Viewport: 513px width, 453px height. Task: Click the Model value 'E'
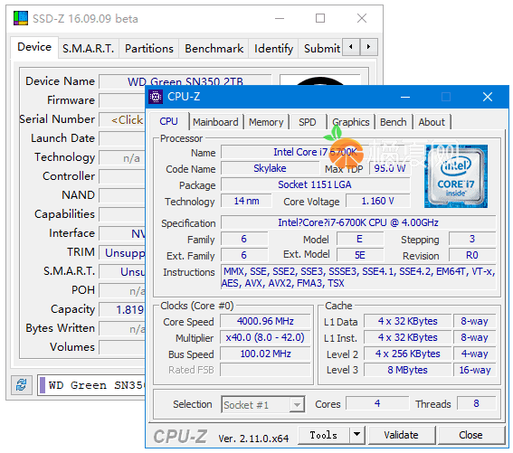click(x=360, y=239)
